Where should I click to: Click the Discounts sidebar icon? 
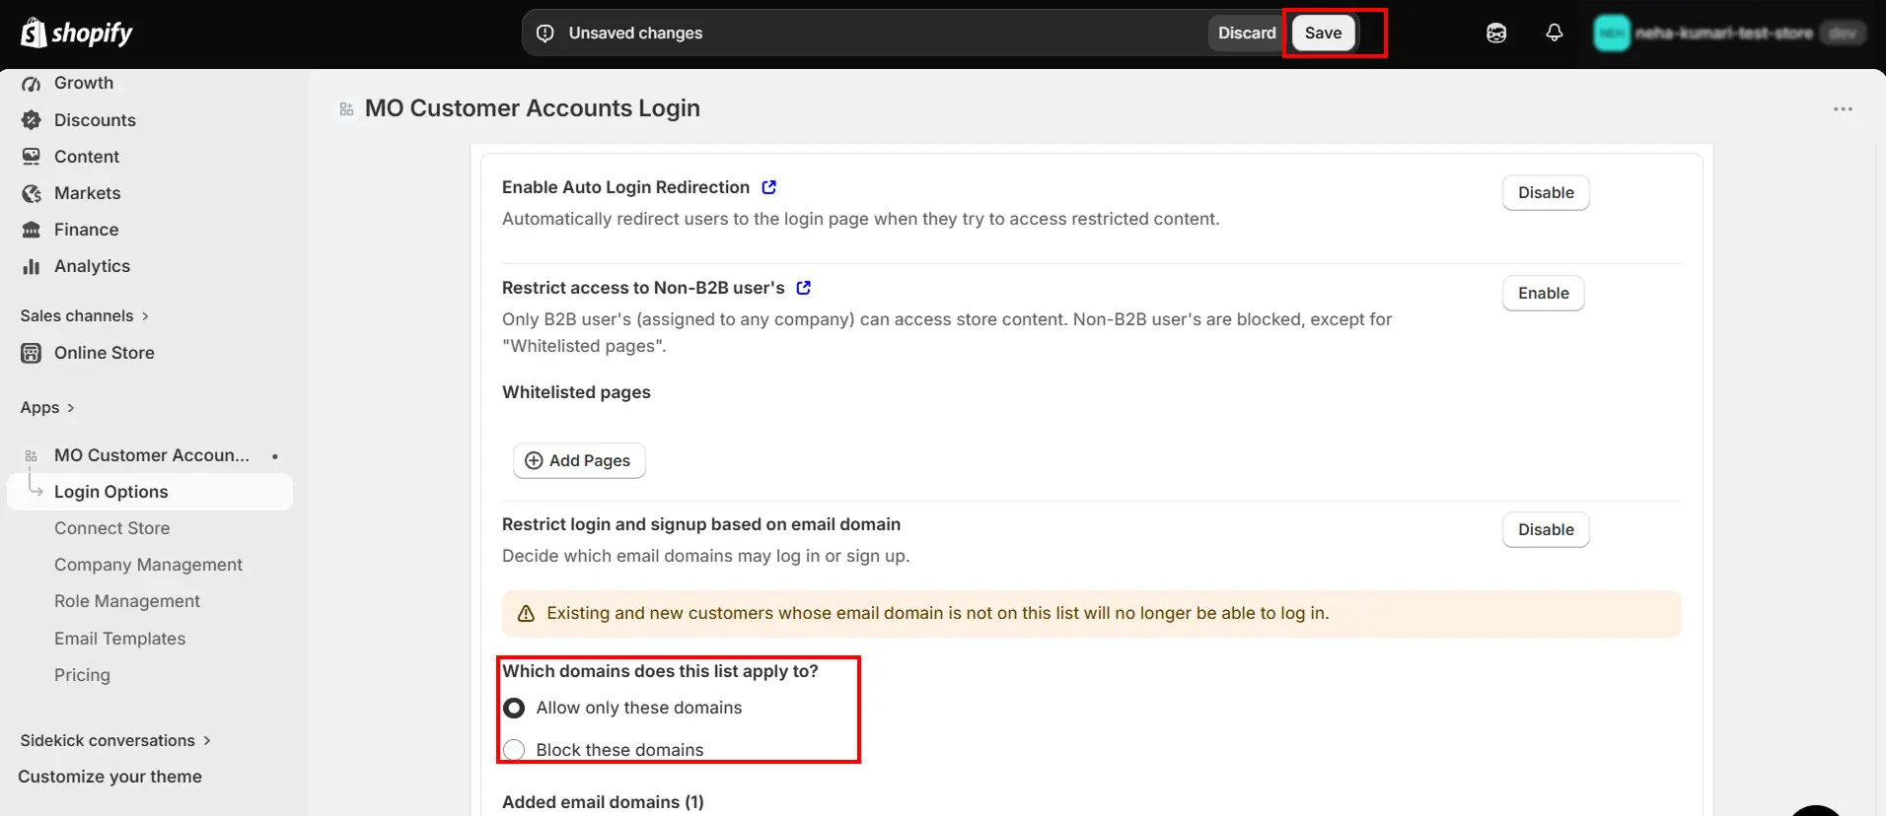[x=32, y=120]
